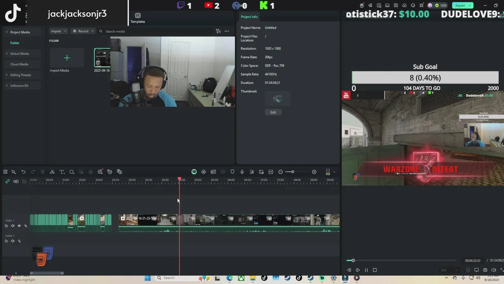Click the timeline horizontal scrollbar

(x=47, y=273)
